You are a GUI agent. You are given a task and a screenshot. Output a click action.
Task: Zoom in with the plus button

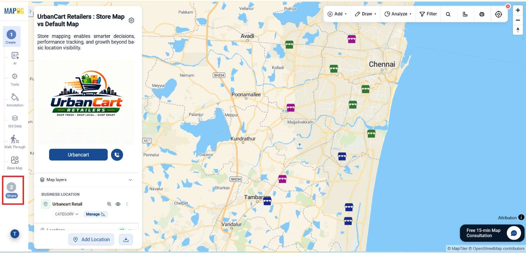(x=518, y=10)
